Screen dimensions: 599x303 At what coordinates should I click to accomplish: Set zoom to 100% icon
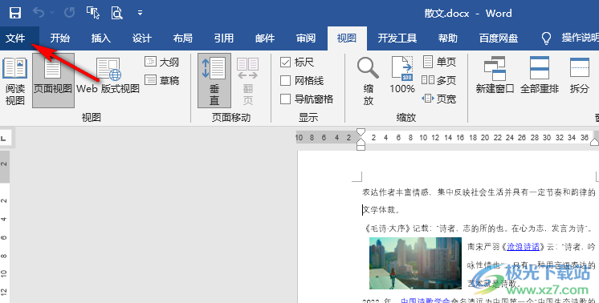(x=402, y=75)
